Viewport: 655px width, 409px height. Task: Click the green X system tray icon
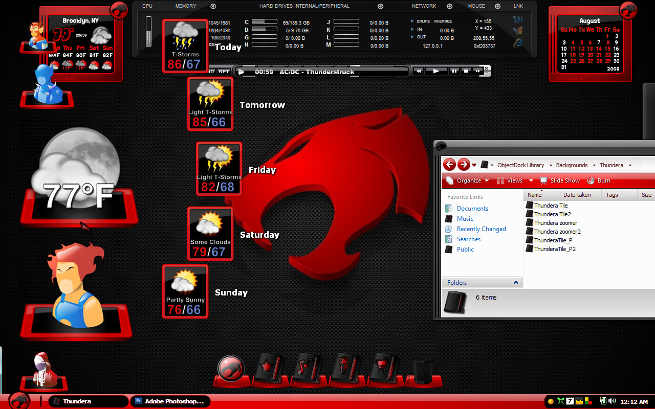click(561, 401)
